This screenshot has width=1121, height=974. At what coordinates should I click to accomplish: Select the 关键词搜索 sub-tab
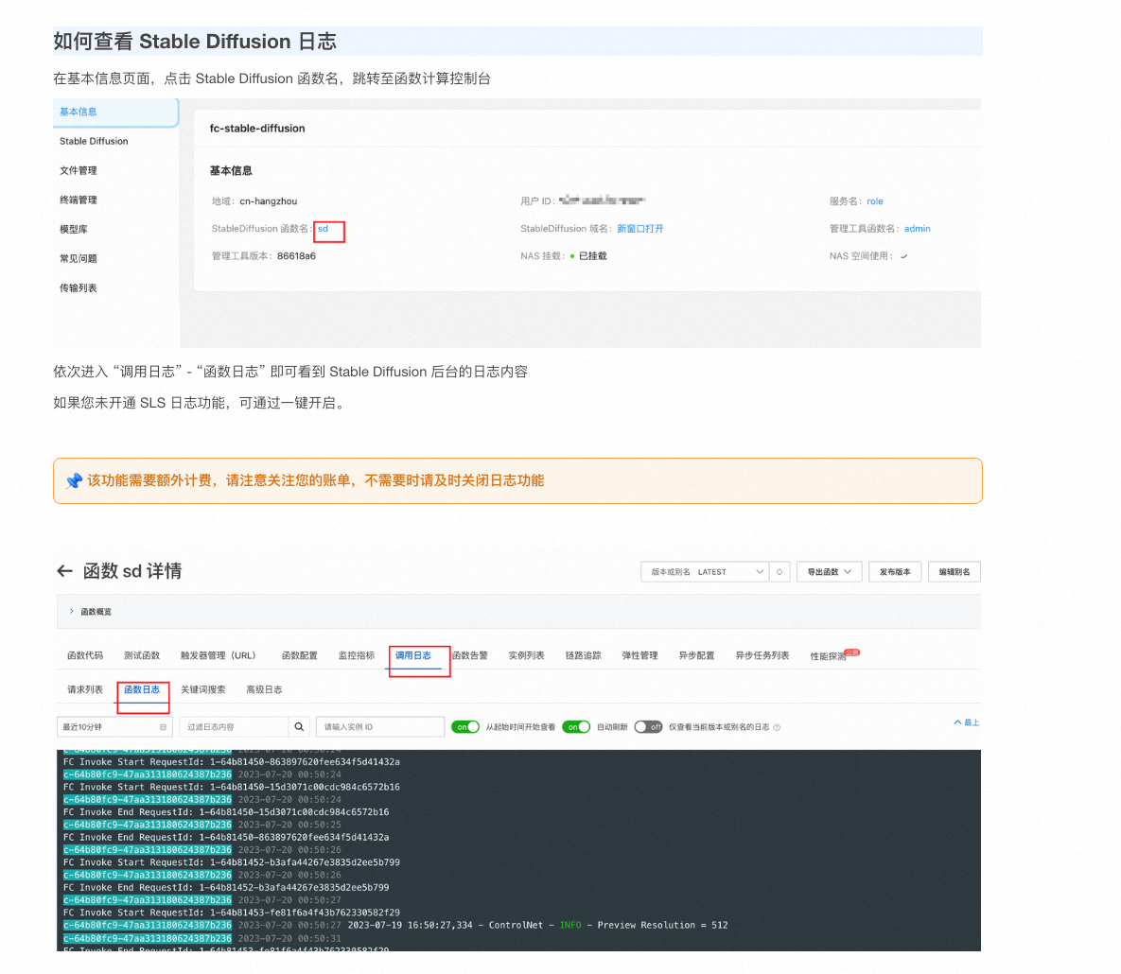(x=203, y=689)
